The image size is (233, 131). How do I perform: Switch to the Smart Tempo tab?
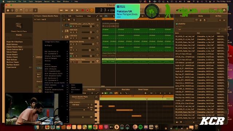click(x=143, y=90)
